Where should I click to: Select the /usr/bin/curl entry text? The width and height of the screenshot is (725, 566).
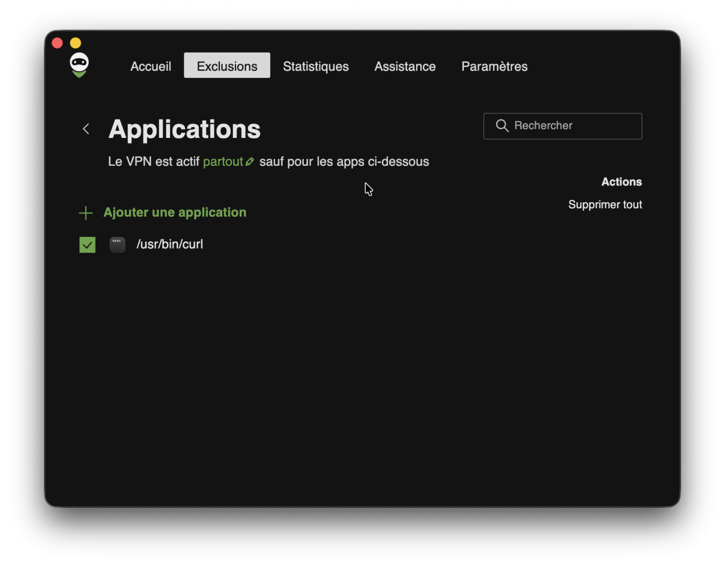coord(170,244)
